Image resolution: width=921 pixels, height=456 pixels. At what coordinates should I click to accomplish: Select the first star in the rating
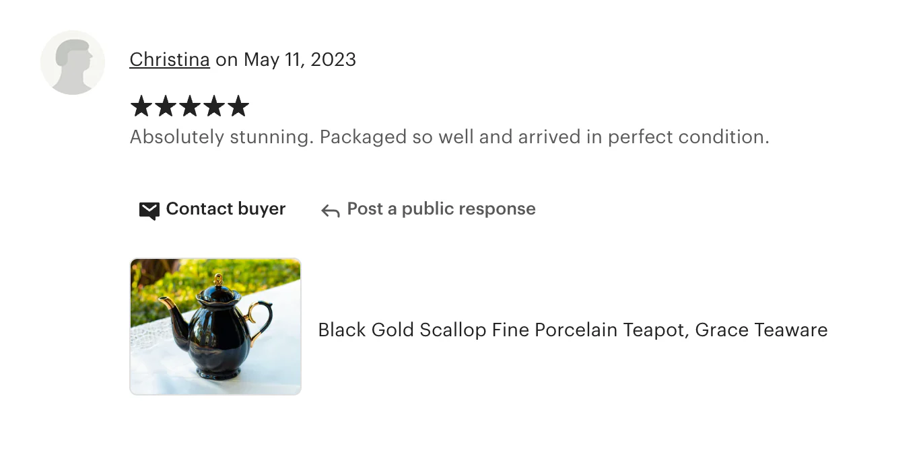pos(141,106)
